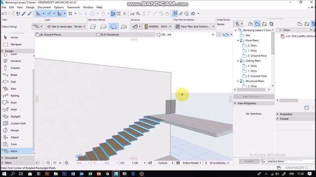Click the Fit in Window icon
The height and width of the screenshot is (177, 316).
67,163
